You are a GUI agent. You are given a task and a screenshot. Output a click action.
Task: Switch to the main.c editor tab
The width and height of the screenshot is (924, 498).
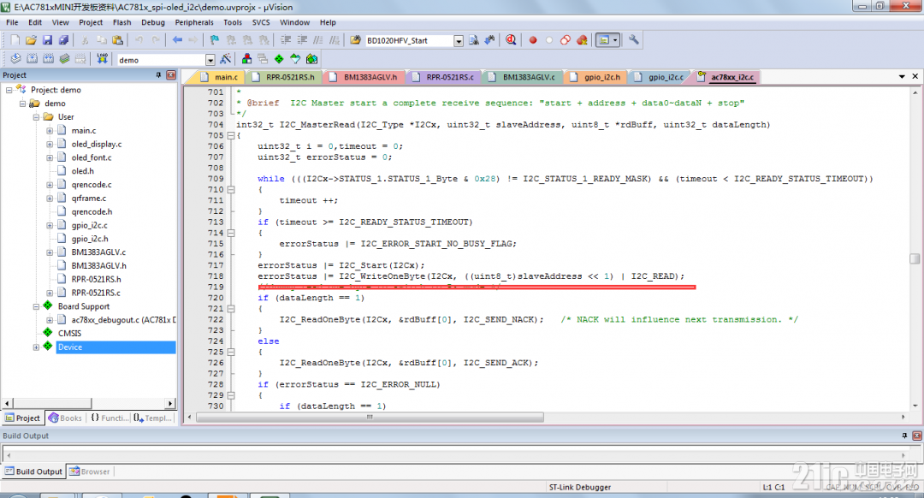click(220, 77)
